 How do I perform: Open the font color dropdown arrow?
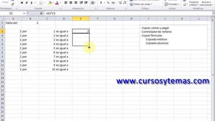tap(60, 3)
